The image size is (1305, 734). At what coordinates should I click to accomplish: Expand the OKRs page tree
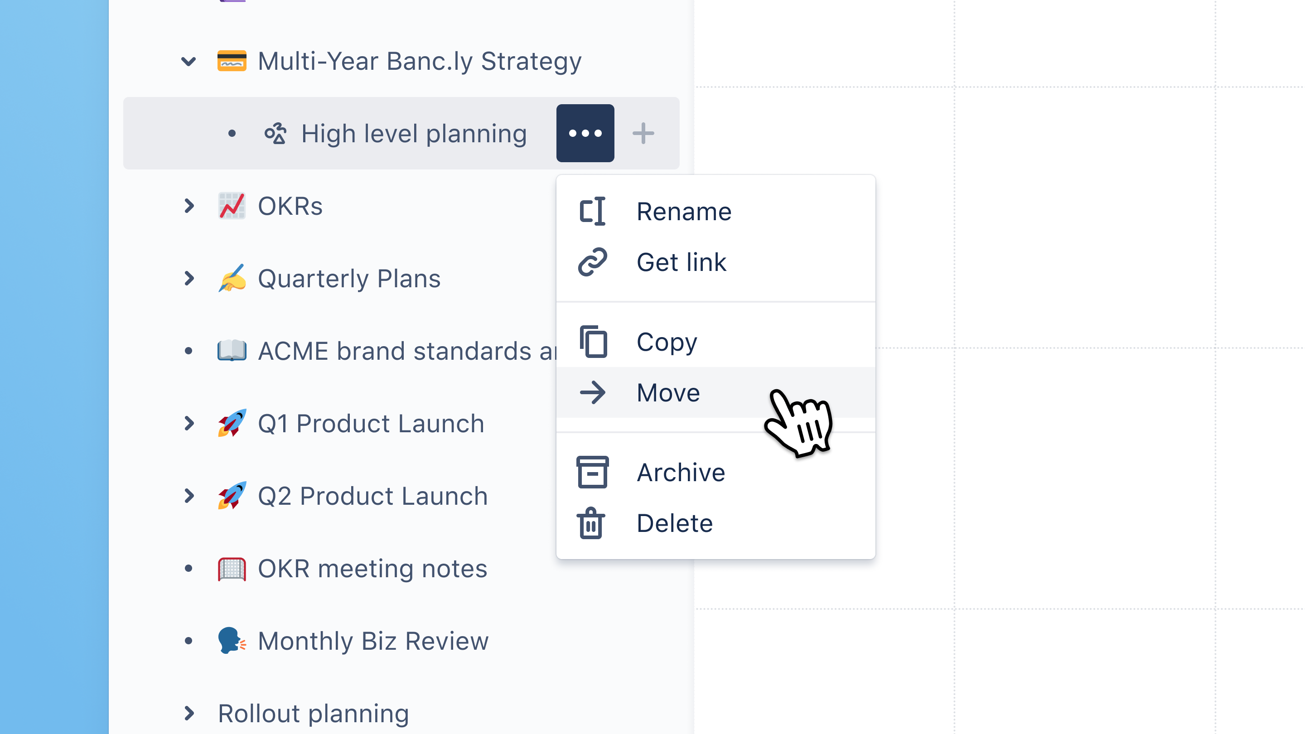tap(188, 206)
